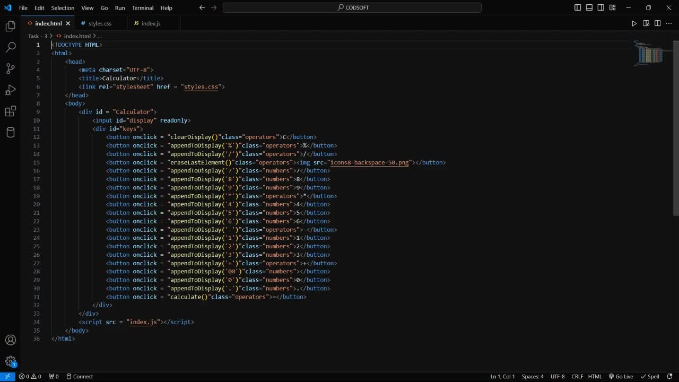Open the Search view in activity bar
Viewport: 679px width, 382px height.
tap(10, 47)
